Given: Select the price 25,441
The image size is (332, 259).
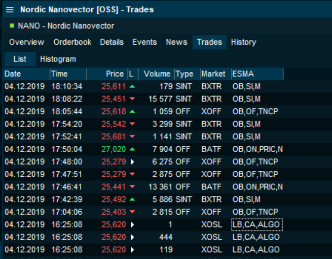Looking at the screenshot, I should (x=113, y=187).
